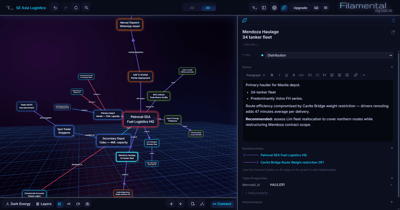Redo the last action
Viewport: 400px width, 210px height.
tap(65, 8)
